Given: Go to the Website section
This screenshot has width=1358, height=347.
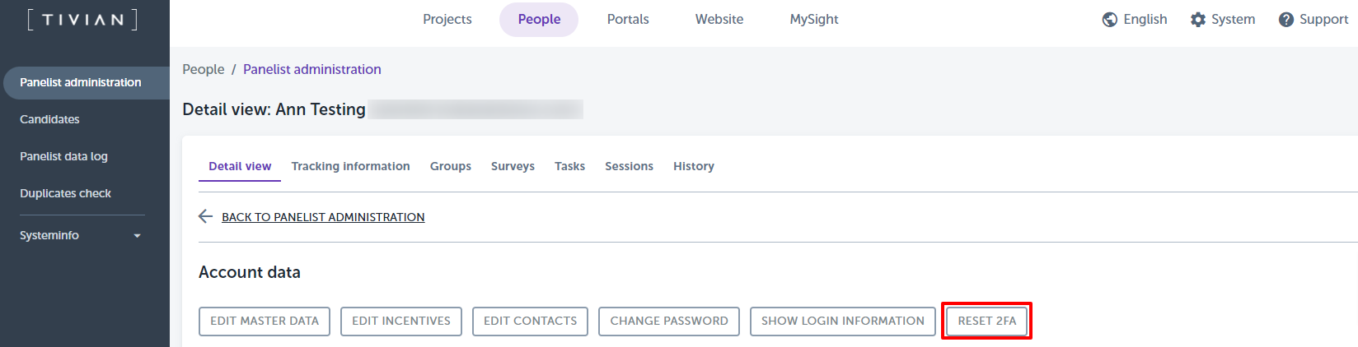Looking at the screenshot, I should 719,19.
